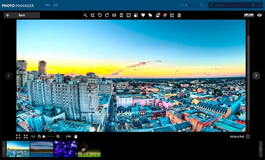Image resolution: width=265 pixels, height=160 pixels.
Task: Select the city skyline thumbnail
Action: point(18,149)
